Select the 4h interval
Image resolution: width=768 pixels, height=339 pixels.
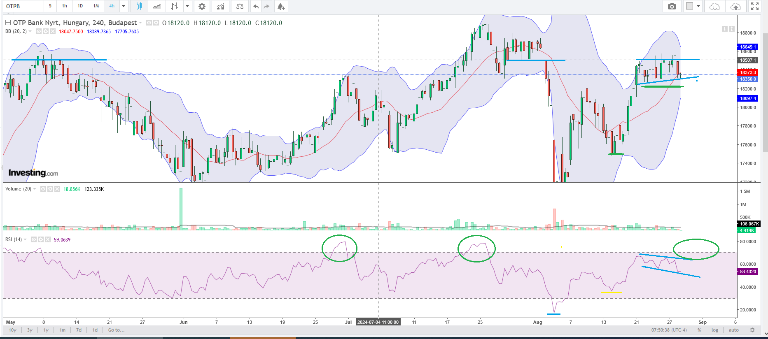pos(112,6)
